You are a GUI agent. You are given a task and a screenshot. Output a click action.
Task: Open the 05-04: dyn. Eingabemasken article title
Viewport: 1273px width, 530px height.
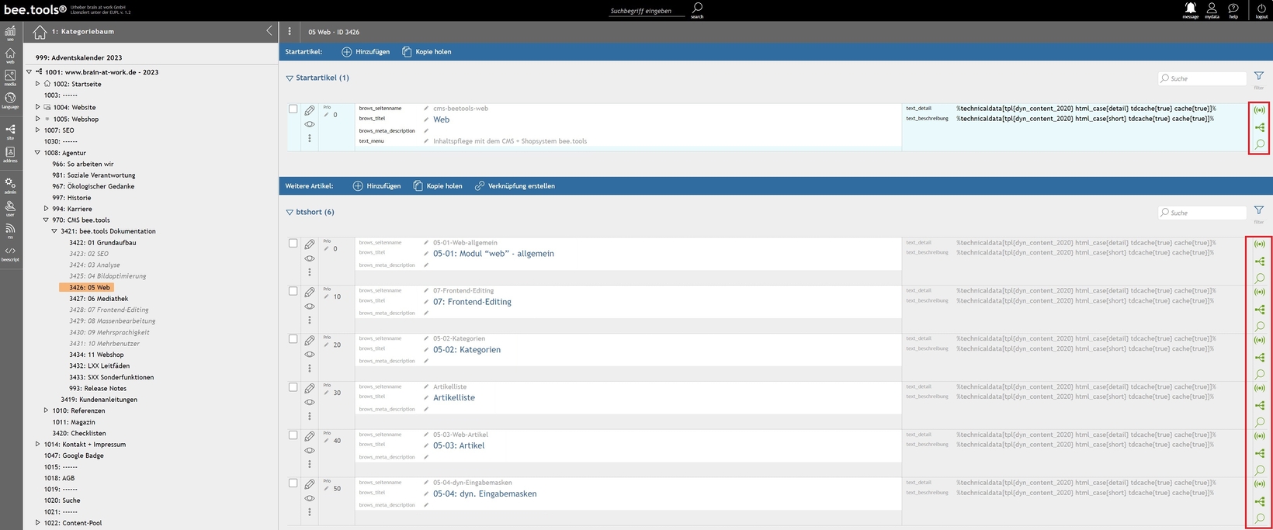pyautogui.click(x=484, y=494)
